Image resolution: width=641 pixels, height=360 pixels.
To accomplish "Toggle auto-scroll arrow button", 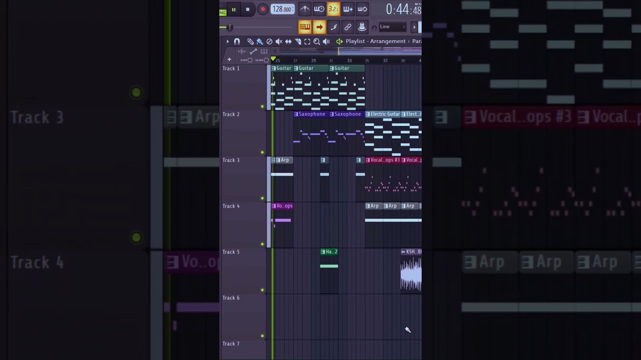I will click(319, 27).
